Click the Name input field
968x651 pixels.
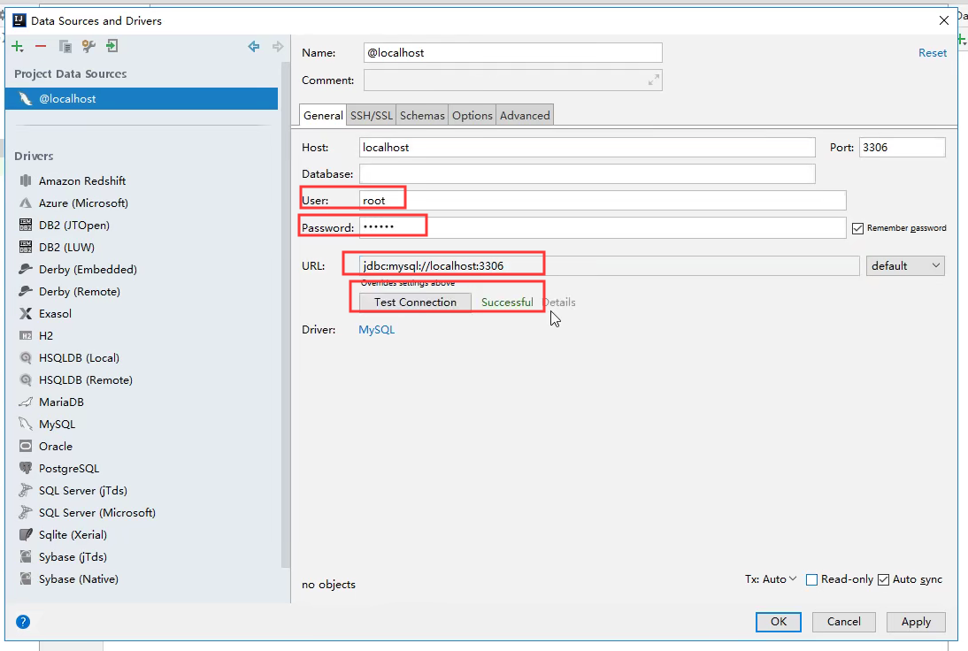click(513, 53)
